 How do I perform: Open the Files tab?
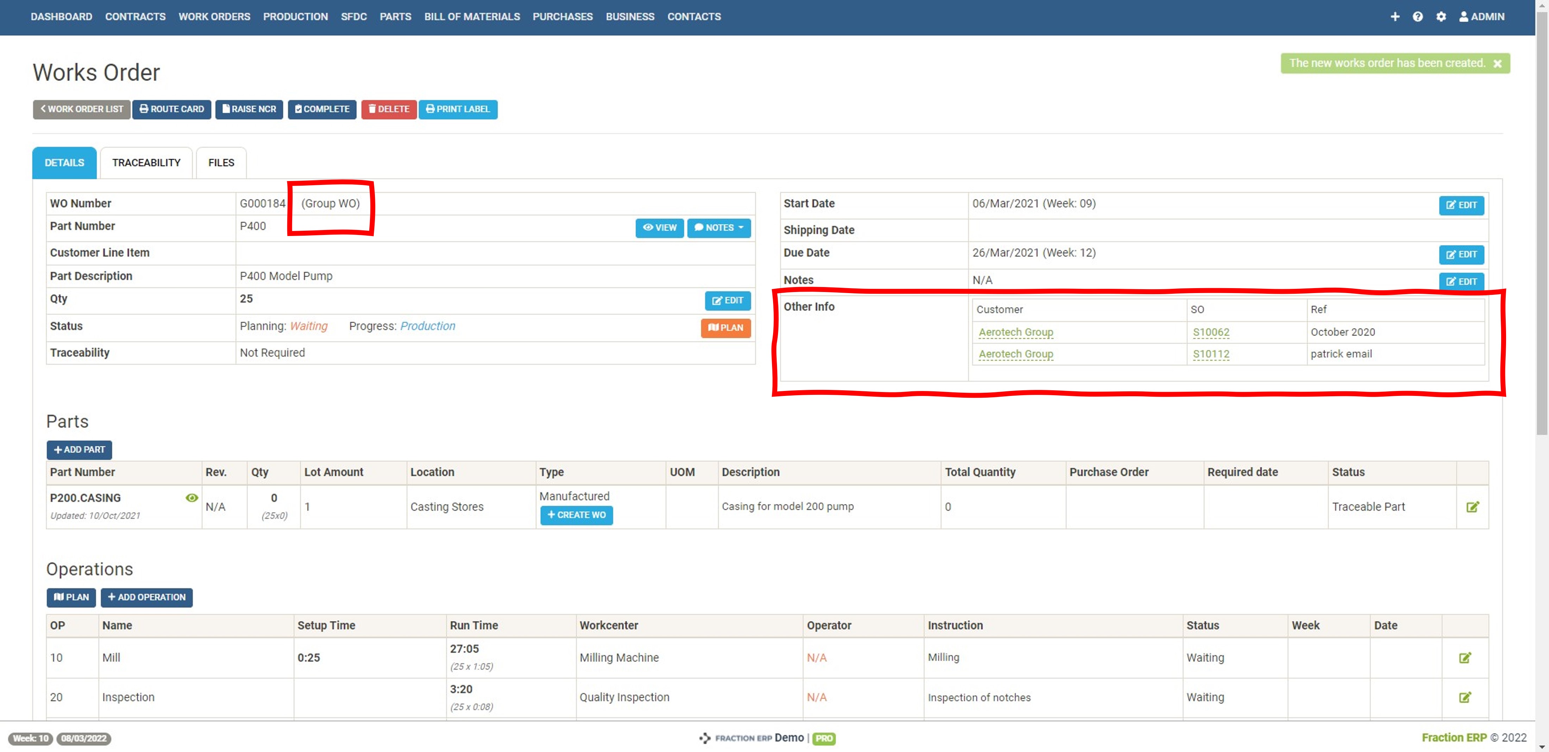click(x=221, y=162)
